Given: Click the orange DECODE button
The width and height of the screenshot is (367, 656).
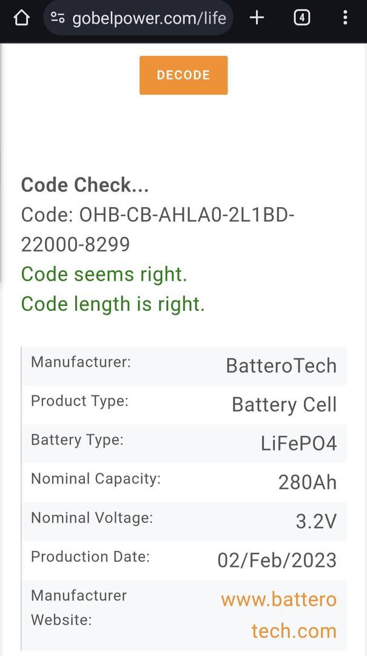Looking at the screenshot, I should pos(183,75).
